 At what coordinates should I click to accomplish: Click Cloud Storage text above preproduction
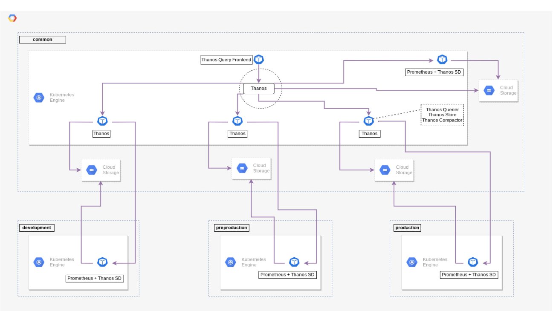pyautogui.click(x=261, y=168)
